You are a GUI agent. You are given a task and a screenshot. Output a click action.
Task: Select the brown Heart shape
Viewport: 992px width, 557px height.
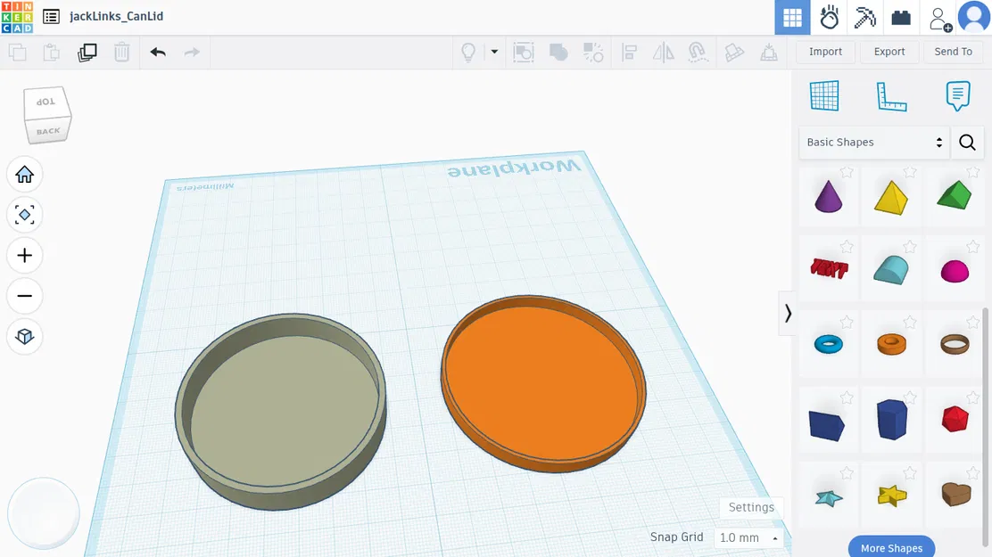pyautogui.click(x=956, y=495)
